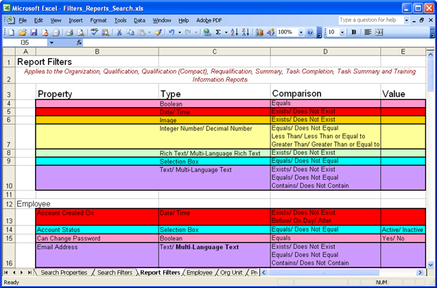Click the Name Box showing I35

pyautogui.click(x=25, y=43)
